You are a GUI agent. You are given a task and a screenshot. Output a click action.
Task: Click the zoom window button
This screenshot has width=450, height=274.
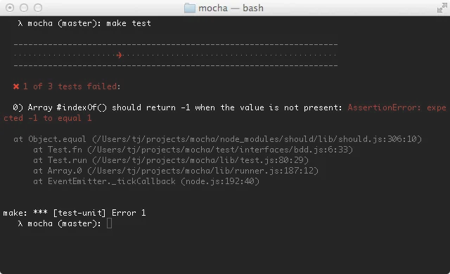point(38,8)
